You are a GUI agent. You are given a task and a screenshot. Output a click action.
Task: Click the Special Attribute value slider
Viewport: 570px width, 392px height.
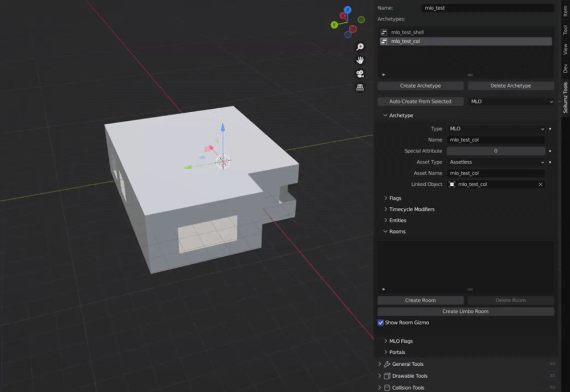coord(496,151)
